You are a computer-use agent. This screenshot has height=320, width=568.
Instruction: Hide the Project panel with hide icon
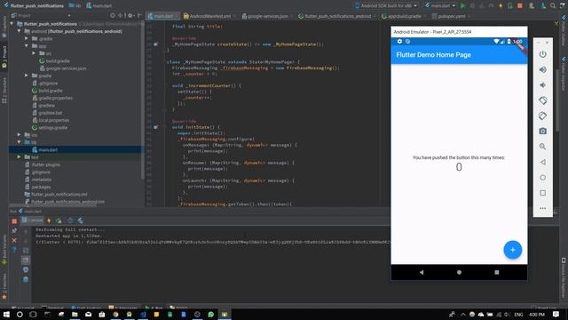(139, 16)
